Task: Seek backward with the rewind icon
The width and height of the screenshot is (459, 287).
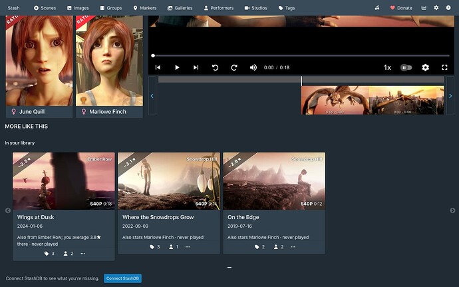Action: [215, 67]
